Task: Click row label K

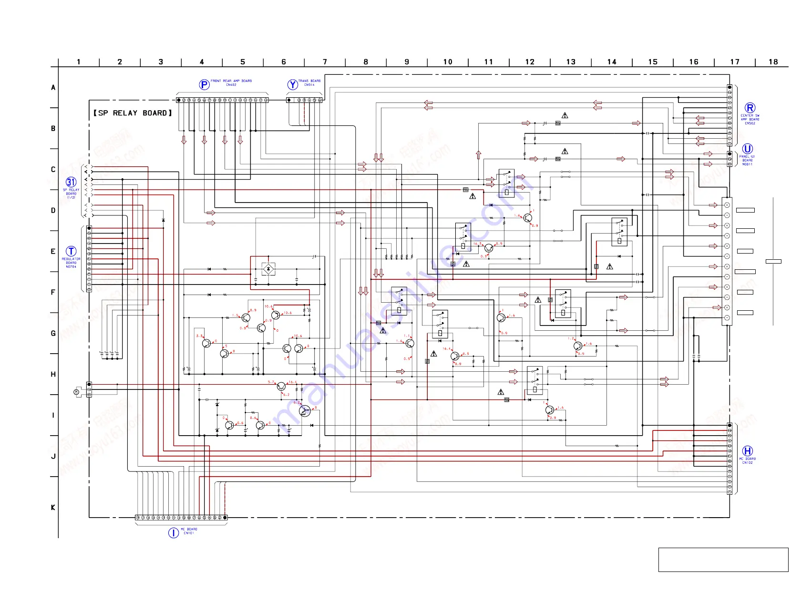Action: 53,508
